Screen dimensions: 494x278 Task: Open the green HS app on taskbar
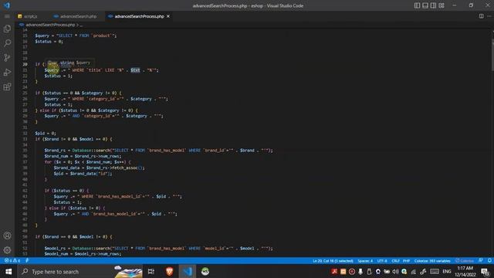coord(205,271)
